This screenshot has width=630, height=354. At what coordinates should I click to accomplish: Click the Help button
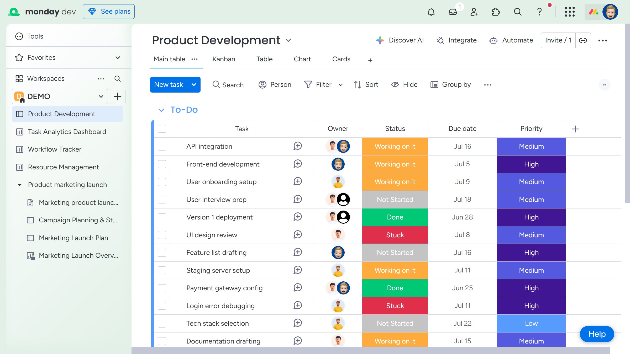597,334
